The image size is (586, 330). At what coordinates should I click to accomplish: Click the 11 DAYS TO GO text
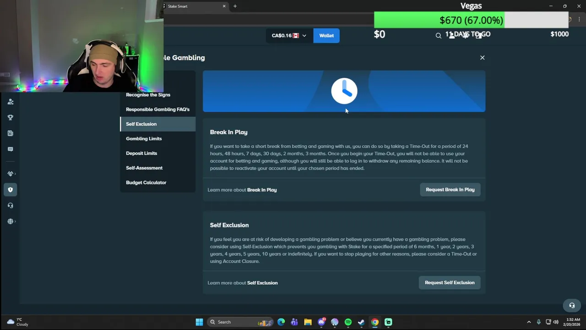pyautogui.click(x=467, y=34)
